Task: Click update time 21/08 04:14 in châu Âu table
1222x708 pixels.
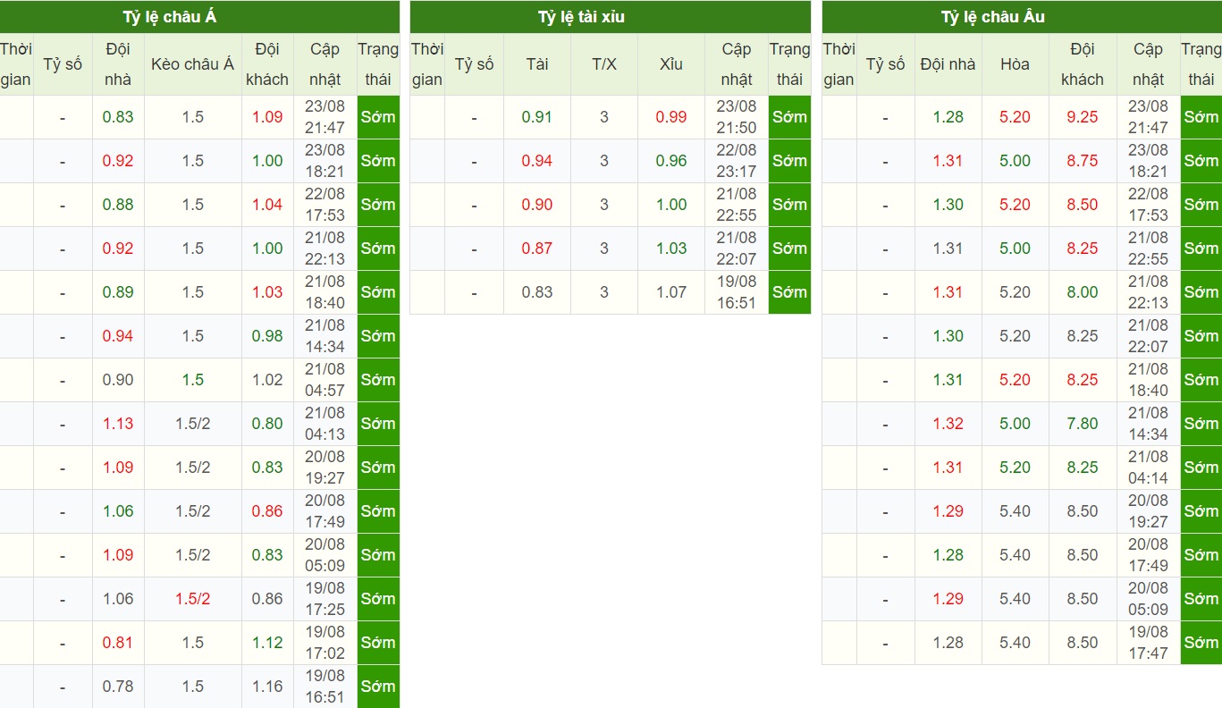Action: pos(1148,468)
